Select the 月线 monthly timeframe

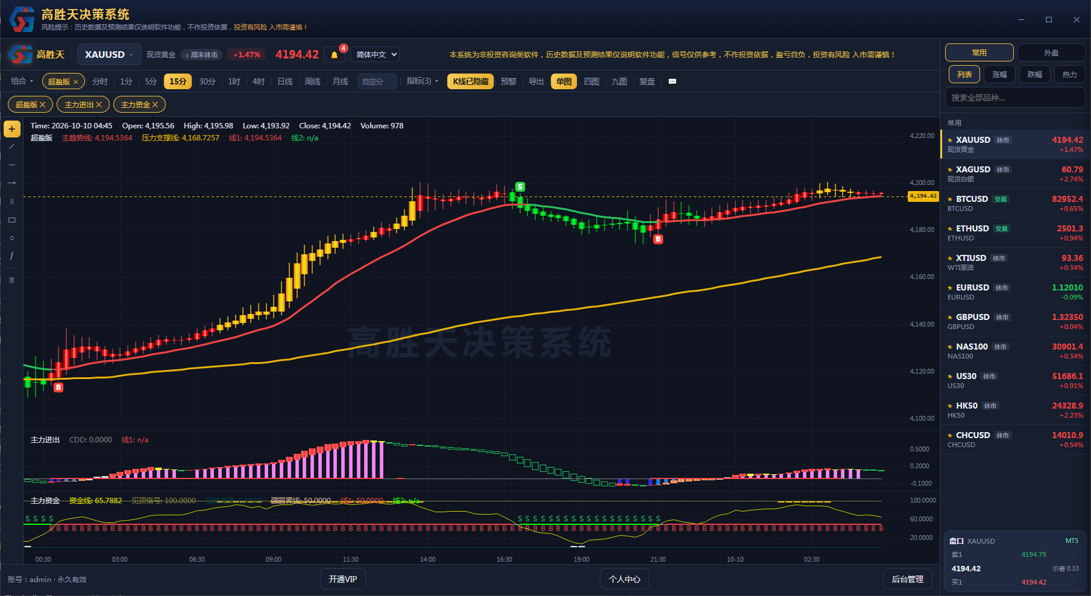(x=340, y=81)
